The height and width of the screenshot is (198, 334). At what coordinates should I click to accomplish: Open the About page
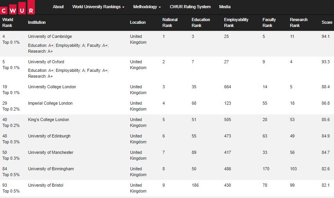tap(58, 7)
